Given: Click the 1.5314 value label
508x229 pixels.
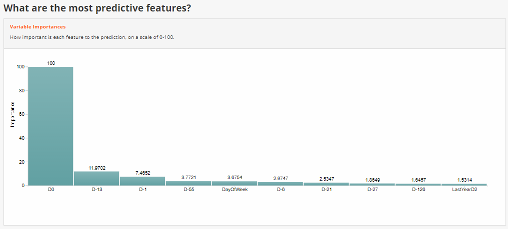Looking at the screenshot, I should [x=464, y=180].
